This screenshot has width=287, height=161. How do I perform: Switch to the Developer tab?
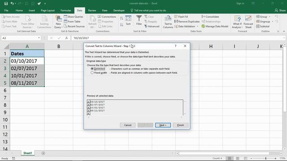[x=119, y=10]
